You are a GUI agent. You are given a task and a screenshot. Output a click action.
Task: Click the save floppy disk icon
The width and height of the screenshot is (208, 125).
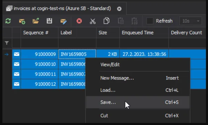click(49, 21)
